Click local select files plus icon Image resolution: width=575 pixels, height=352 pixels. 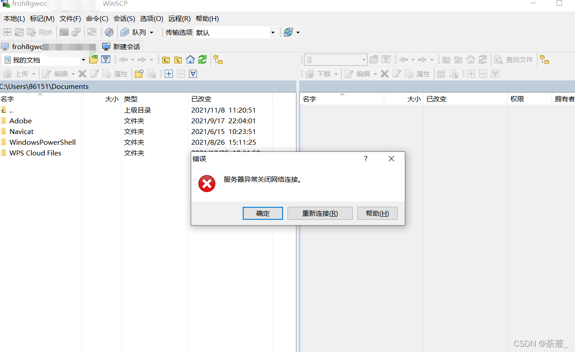(x=169, y=74)
